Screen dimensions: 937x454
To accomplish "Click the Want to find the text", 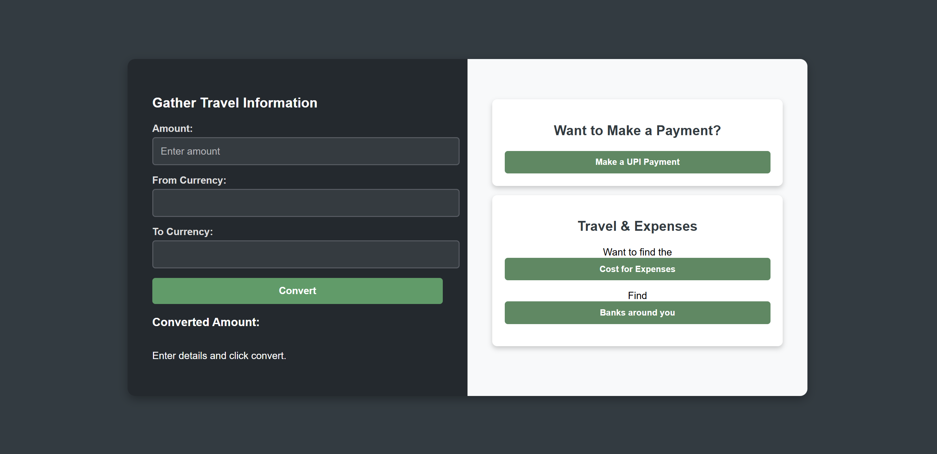I will point(637,251).
